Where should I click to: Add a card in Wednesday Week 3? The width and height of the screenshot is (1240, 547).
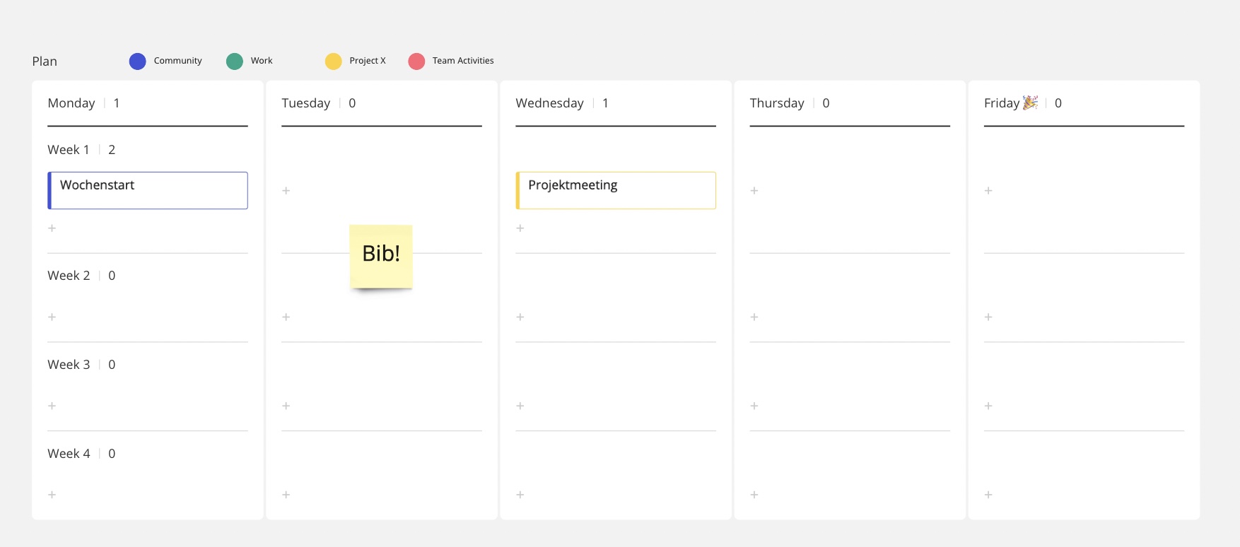tap(520, 406)
